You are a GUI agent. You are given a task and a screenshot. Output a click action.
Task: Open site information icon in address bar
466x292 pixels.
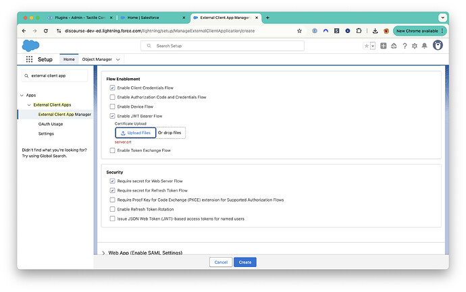[59, 31]
